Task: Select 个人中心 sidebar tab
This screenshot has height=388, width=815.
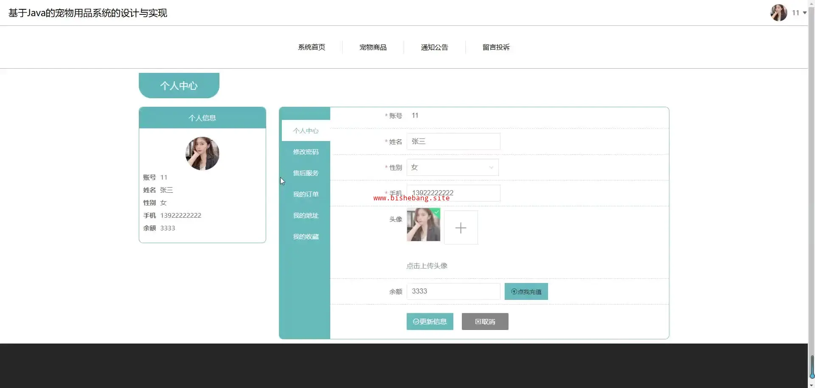Action: pyautogui.click(x=306, y=130)
